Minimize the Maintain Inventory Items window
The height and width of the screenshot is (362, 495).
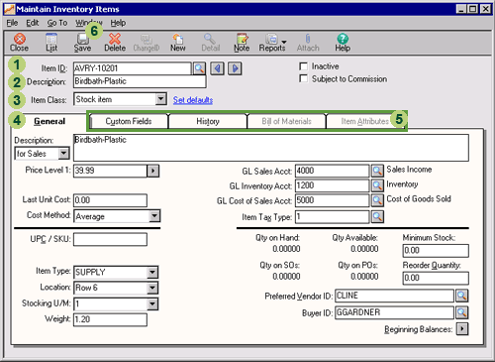461,9
